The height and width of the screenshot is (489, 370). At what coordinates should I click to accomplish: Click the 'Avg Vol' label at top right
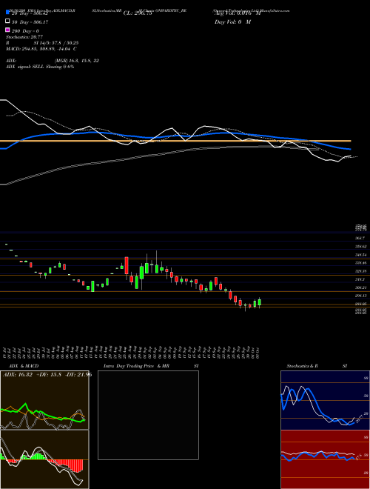coord(238,13)
